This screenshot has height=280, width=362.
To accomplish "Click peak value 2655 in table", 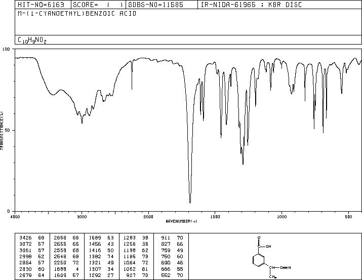I will 60,244.
